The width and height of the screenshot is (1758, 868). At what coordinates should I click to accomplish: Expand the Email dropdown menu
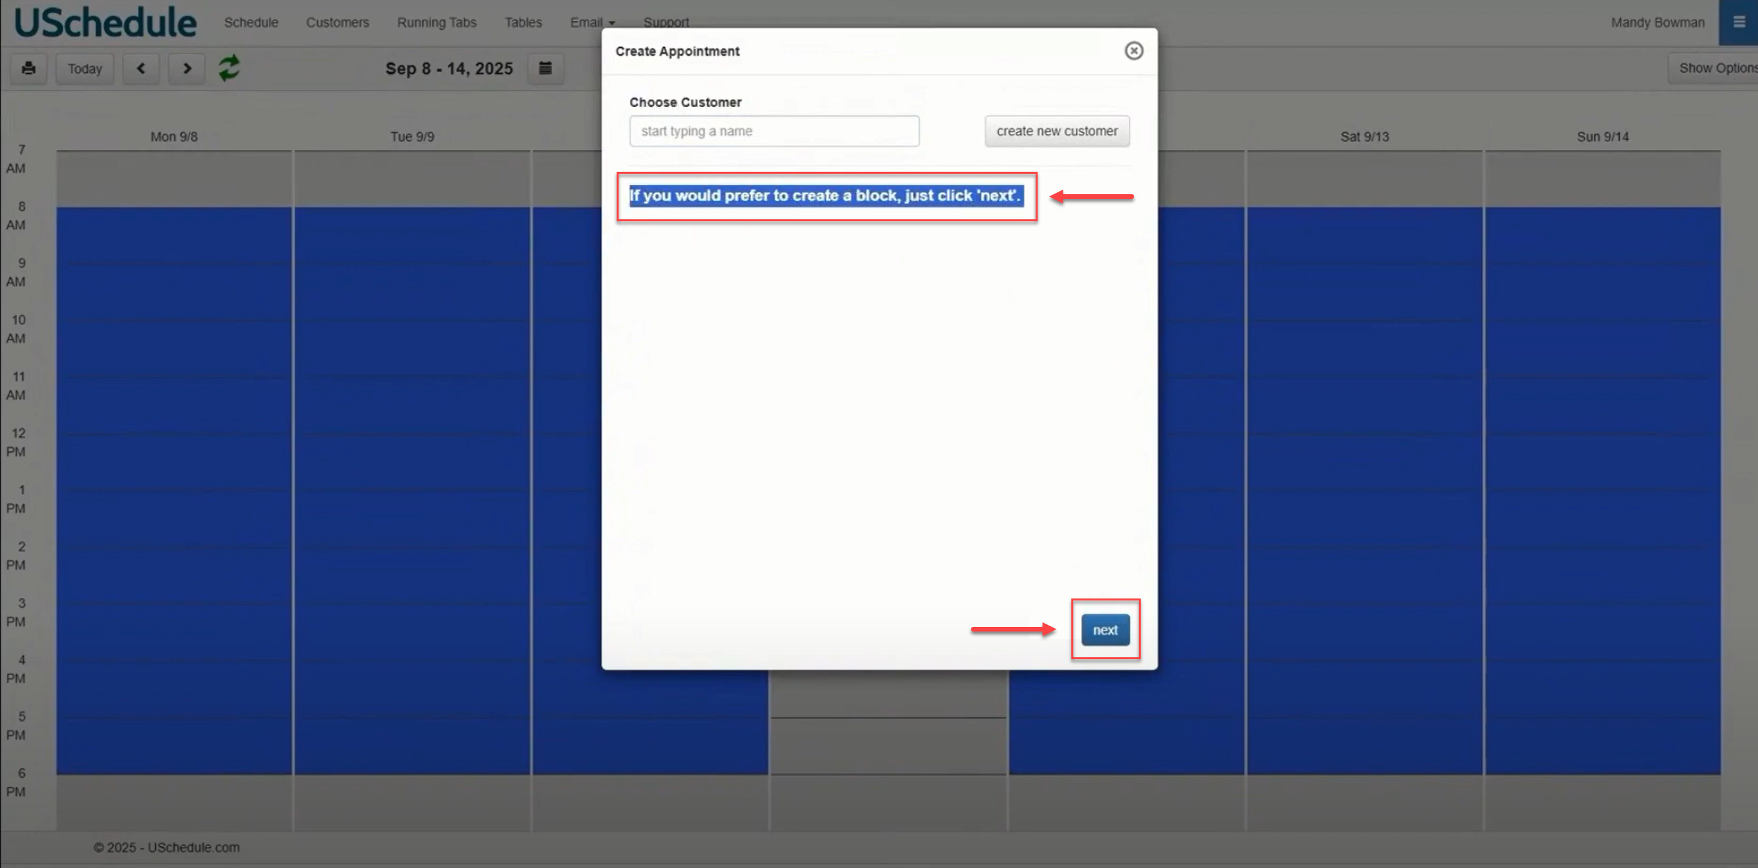[592, 22]
